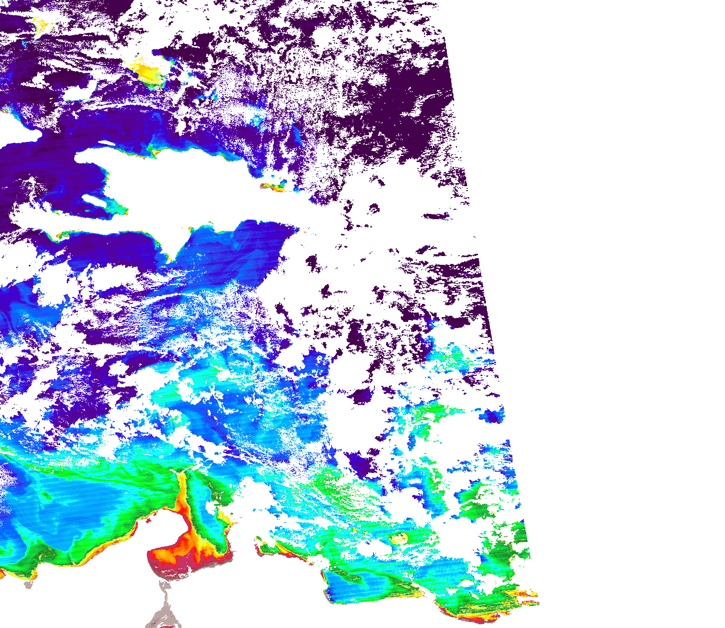The height and width of the screenshot is (628, 725).
Task: Click the isolated blue-purple blob at right edge
Action: pos(494,415)
